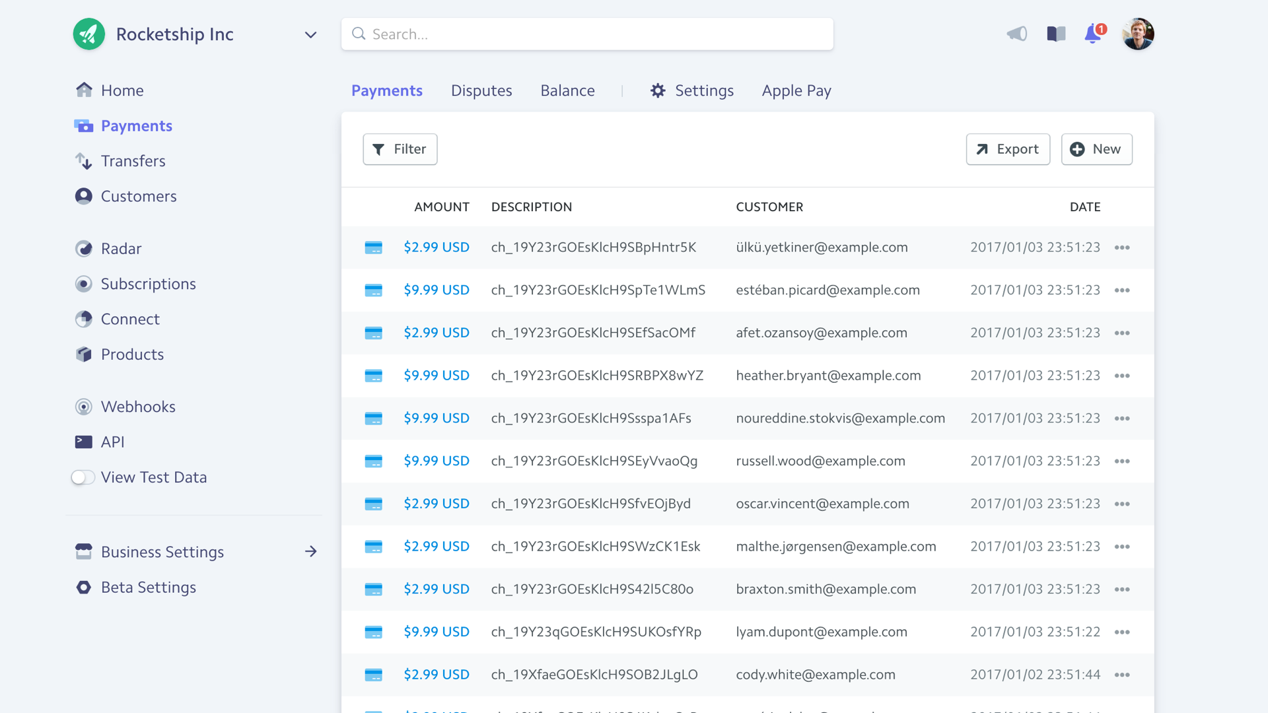Click the API terminal icon
Screen dimensions: 1268x713
(84, 442)
